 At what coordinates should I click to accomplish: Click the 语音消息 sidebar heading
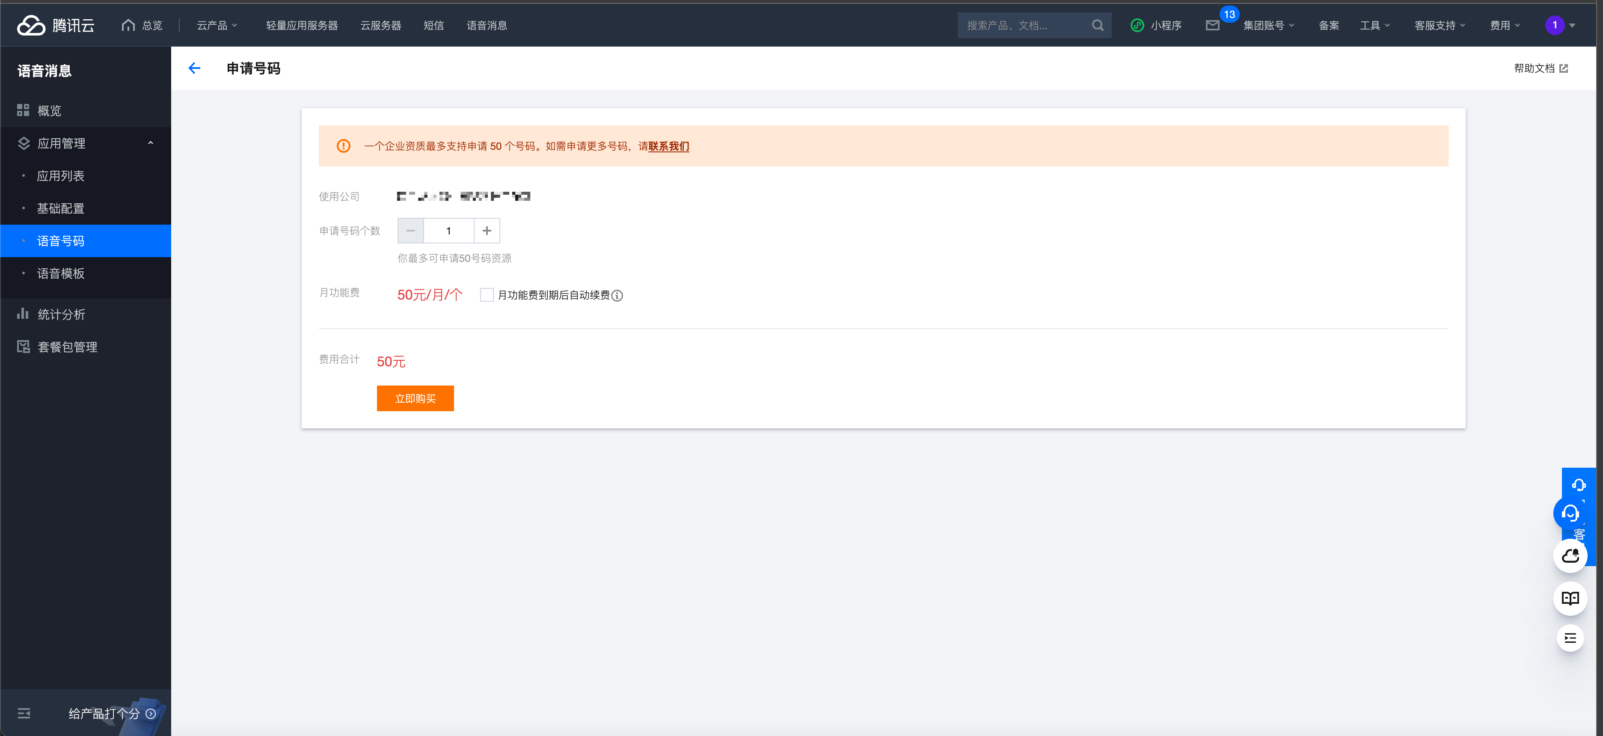pos(44,71)
